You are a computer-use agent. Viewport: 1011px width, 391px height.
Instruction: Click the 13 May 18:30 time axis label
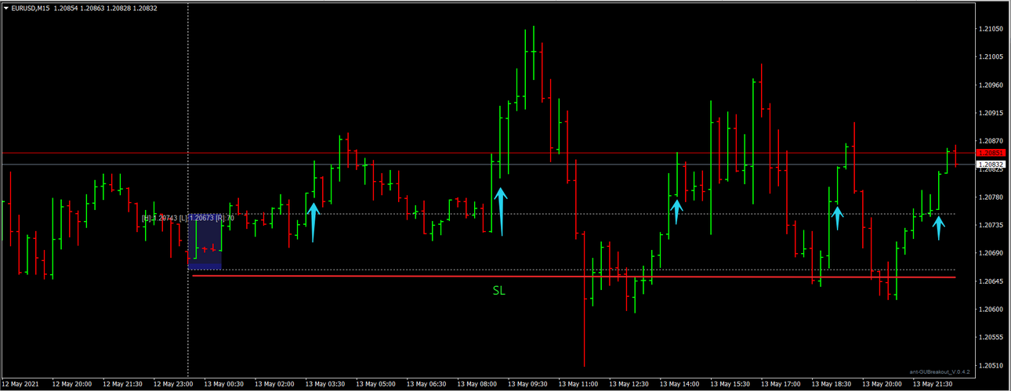pos(831,384)
